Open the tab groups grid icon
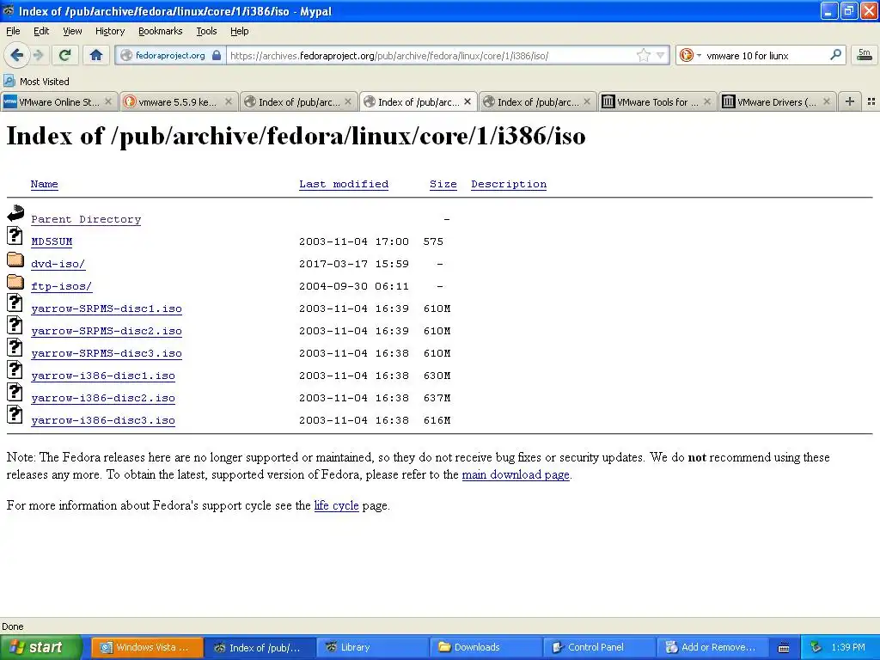The image size is (880, 660). pos(871,101)
